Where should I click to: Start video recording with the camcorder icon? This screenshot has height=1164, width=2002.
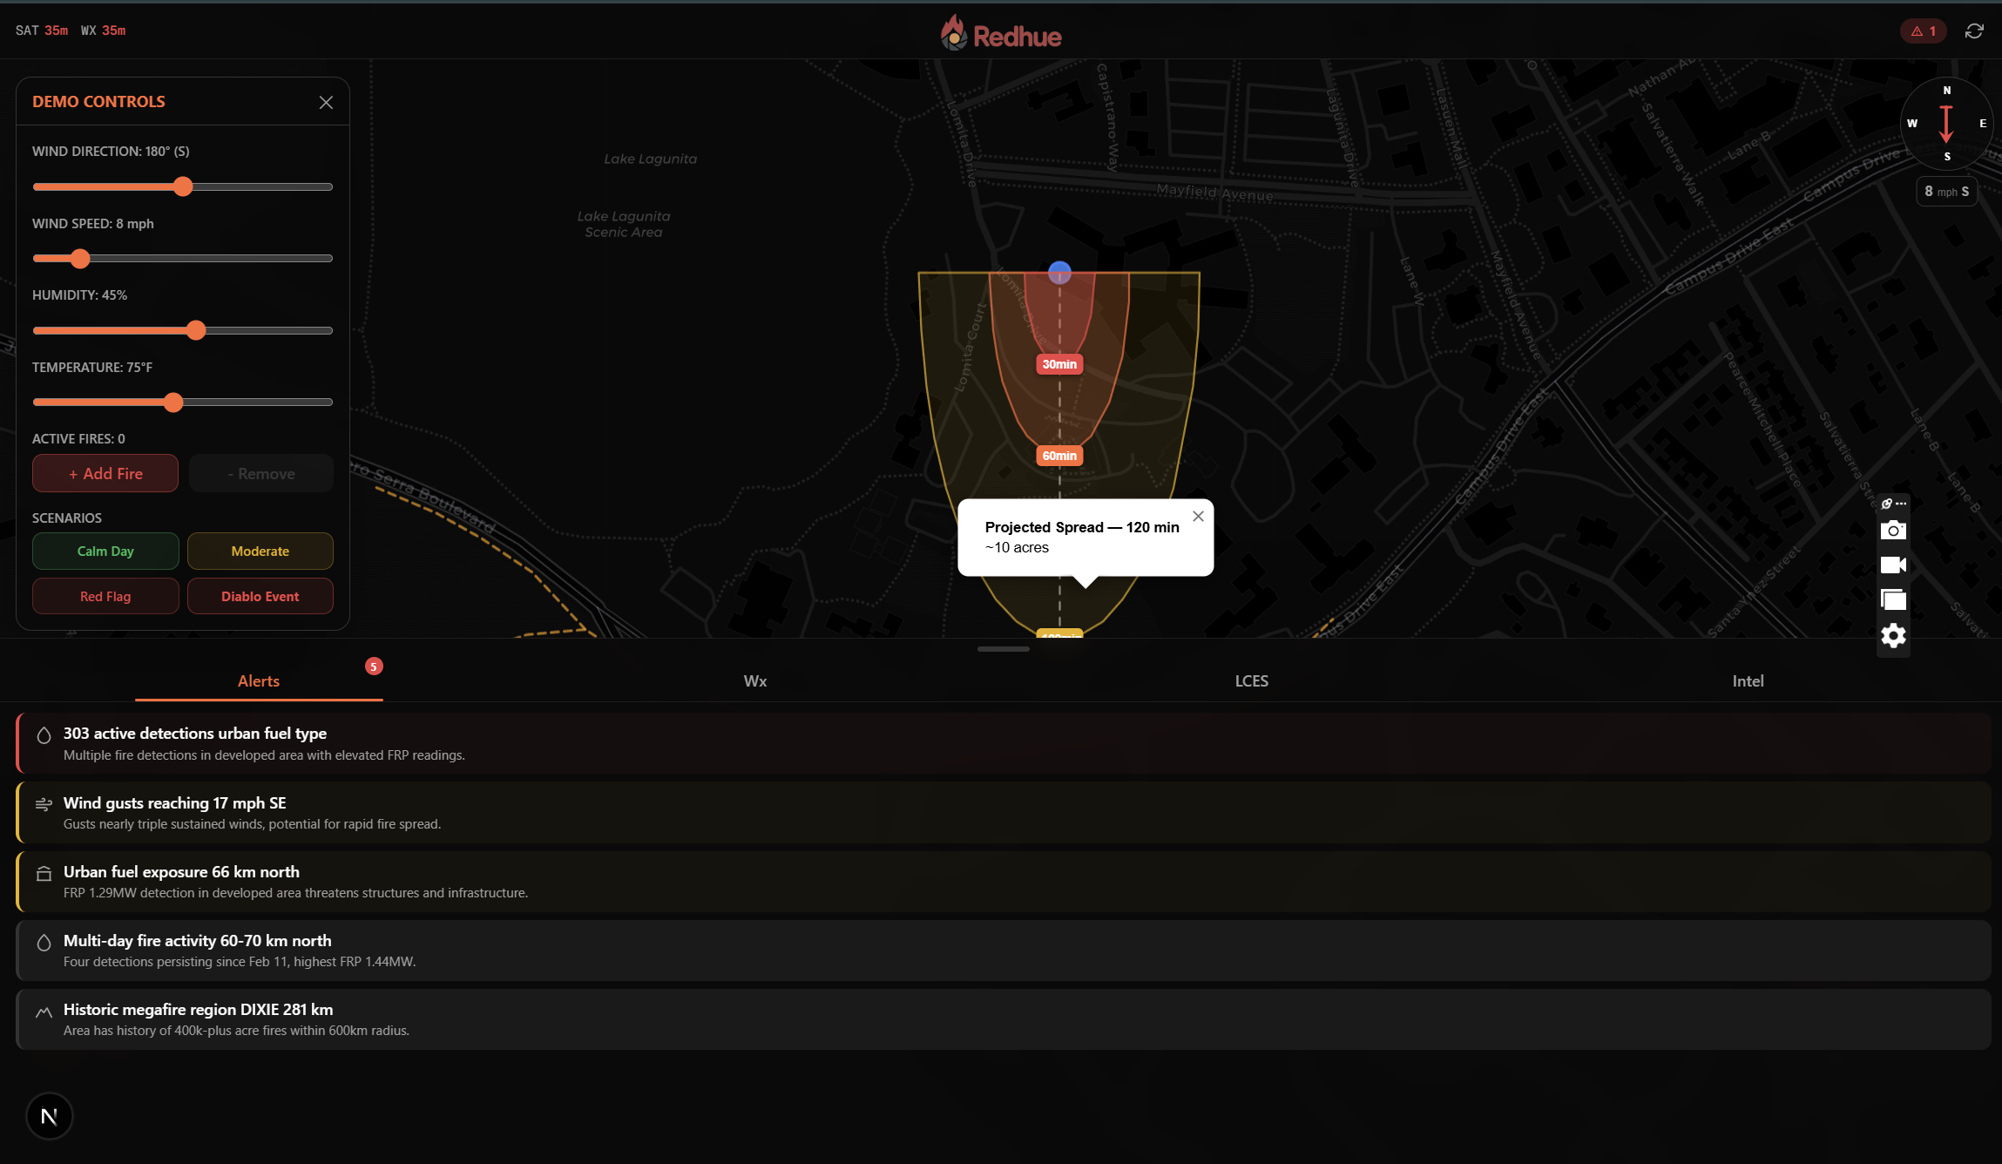pos(1893,565)
